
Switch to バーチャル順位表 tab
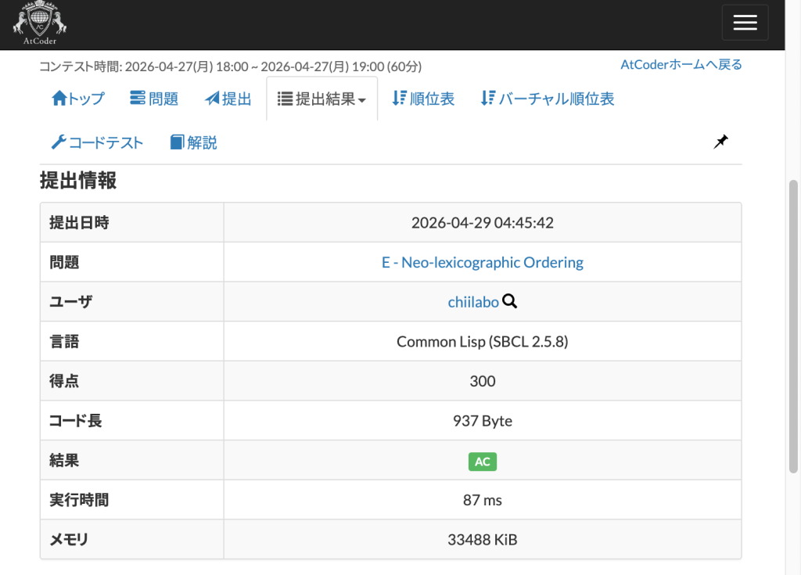(x=547, y=99)
